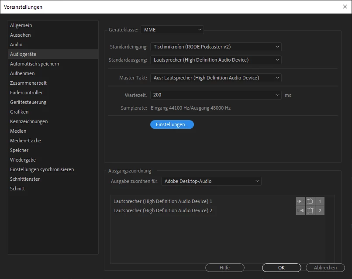Open Wiedergabe preferences
Viewport: 352px width, 279px height.
[x=53, y=160]
